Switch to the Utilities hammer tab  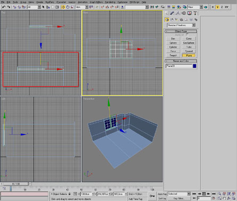(x=195, y=13)
